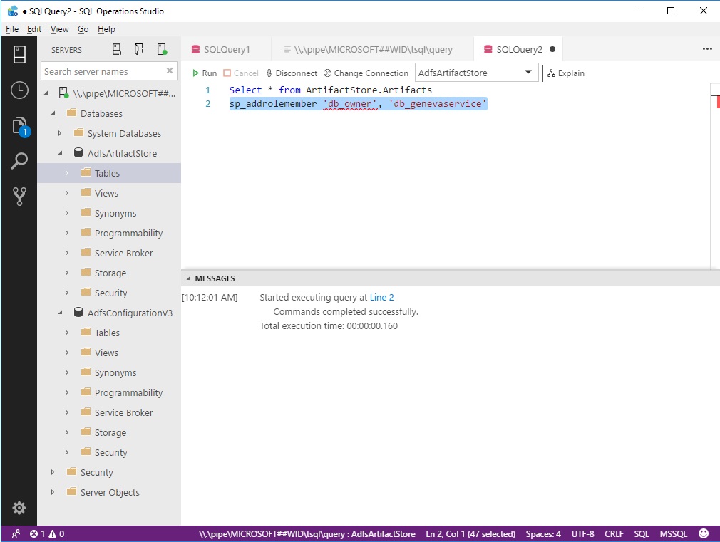Click SQL language mode in status bar
720x542 pixels.
tap(642, 533)
